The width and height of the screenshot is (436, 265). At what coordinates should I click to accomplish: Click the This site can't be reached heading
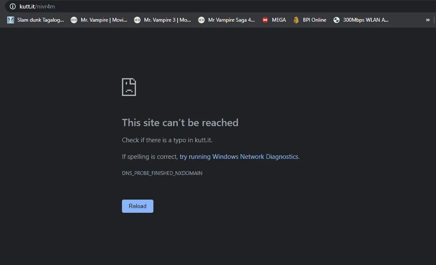(x=180, y=122)
